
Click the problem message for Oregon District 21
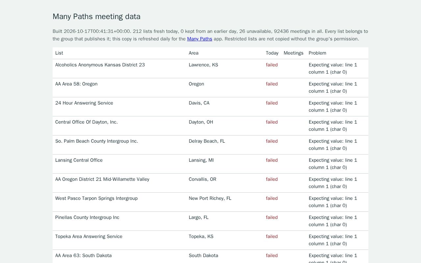pos(333,183)
